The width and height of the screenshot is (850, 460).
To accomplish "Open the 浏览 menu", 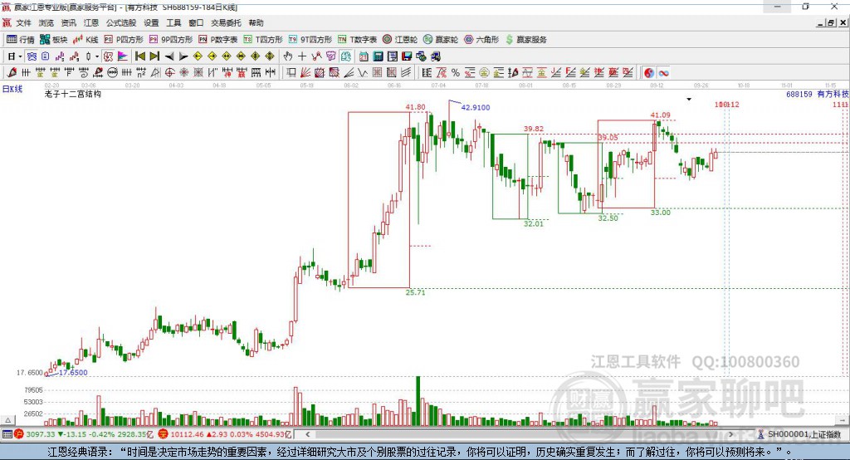I will tap(46, 22).
